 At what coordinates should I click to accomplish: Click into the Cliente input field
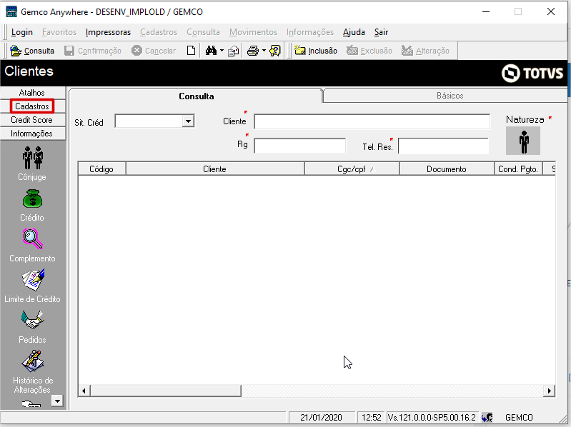point(372,121)
